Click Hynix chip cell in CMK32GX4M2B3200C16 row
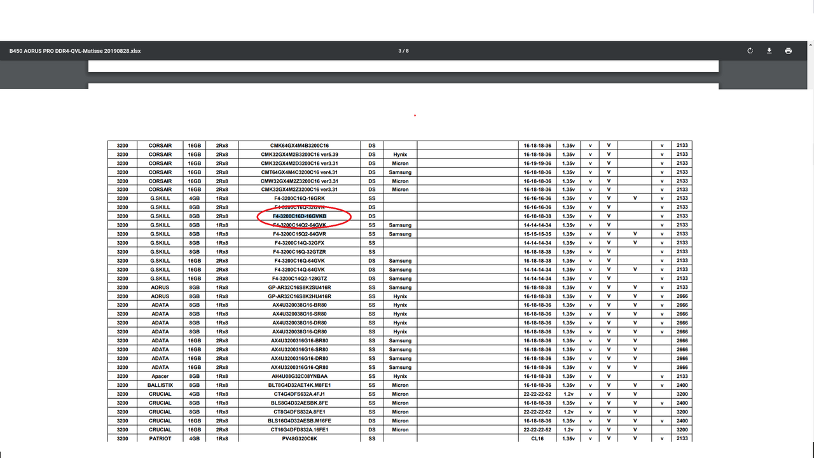Image resolution: width=814 pixels, height=458 pixels. [x=400, y=155]
